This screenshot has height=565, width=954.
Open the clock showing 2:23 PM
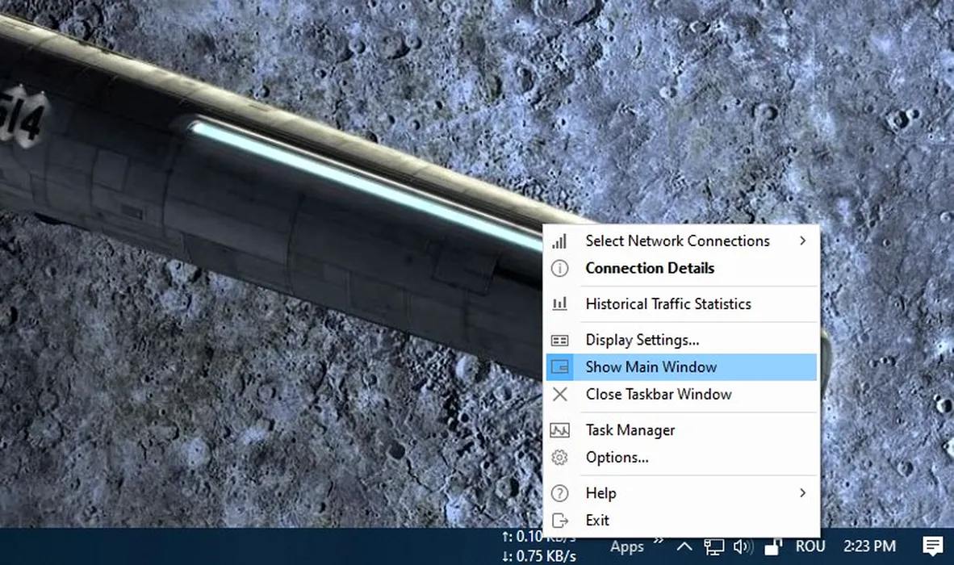pos(869,546)
